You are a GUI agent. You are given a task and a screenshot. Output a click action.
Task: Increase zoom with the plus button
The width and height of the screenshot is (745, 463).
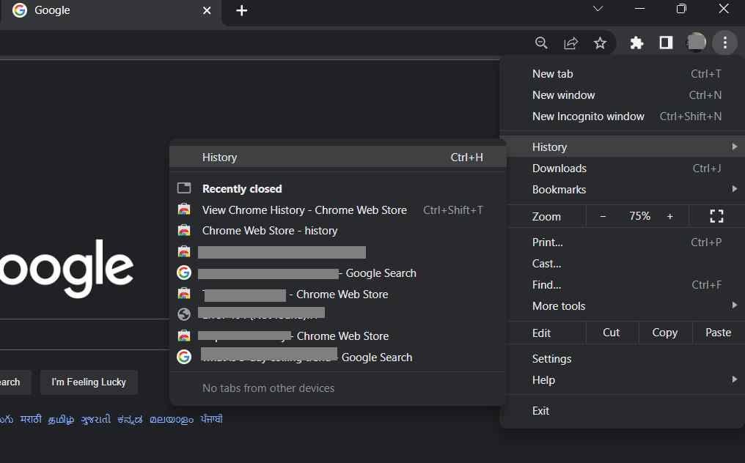point(670,217)
